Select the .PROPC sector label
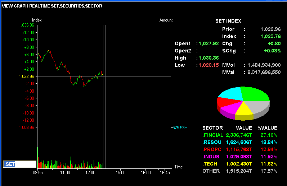This screenshot has height=186, width=287. [212, 149]
